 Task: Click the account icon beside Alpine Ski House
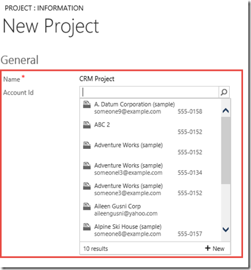pos(87,227)
